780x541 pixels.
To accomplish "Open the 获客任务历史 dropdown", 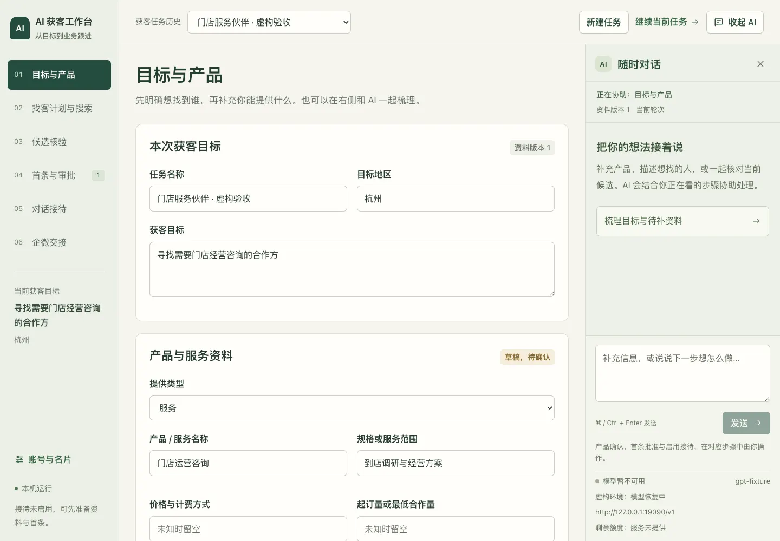I will 269,22.
